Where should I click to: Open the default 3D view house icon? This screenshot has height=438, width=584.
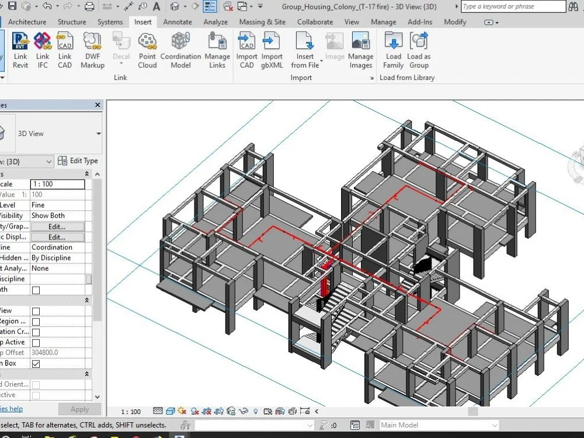174,6
